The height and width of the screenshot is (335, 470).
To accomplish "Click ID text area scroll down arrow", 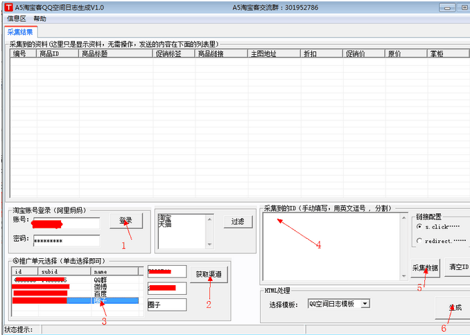I will click(403, 275).
